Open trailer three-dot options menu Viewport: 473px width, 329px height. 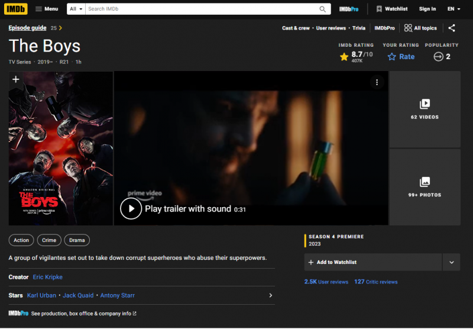coord(377,82)
